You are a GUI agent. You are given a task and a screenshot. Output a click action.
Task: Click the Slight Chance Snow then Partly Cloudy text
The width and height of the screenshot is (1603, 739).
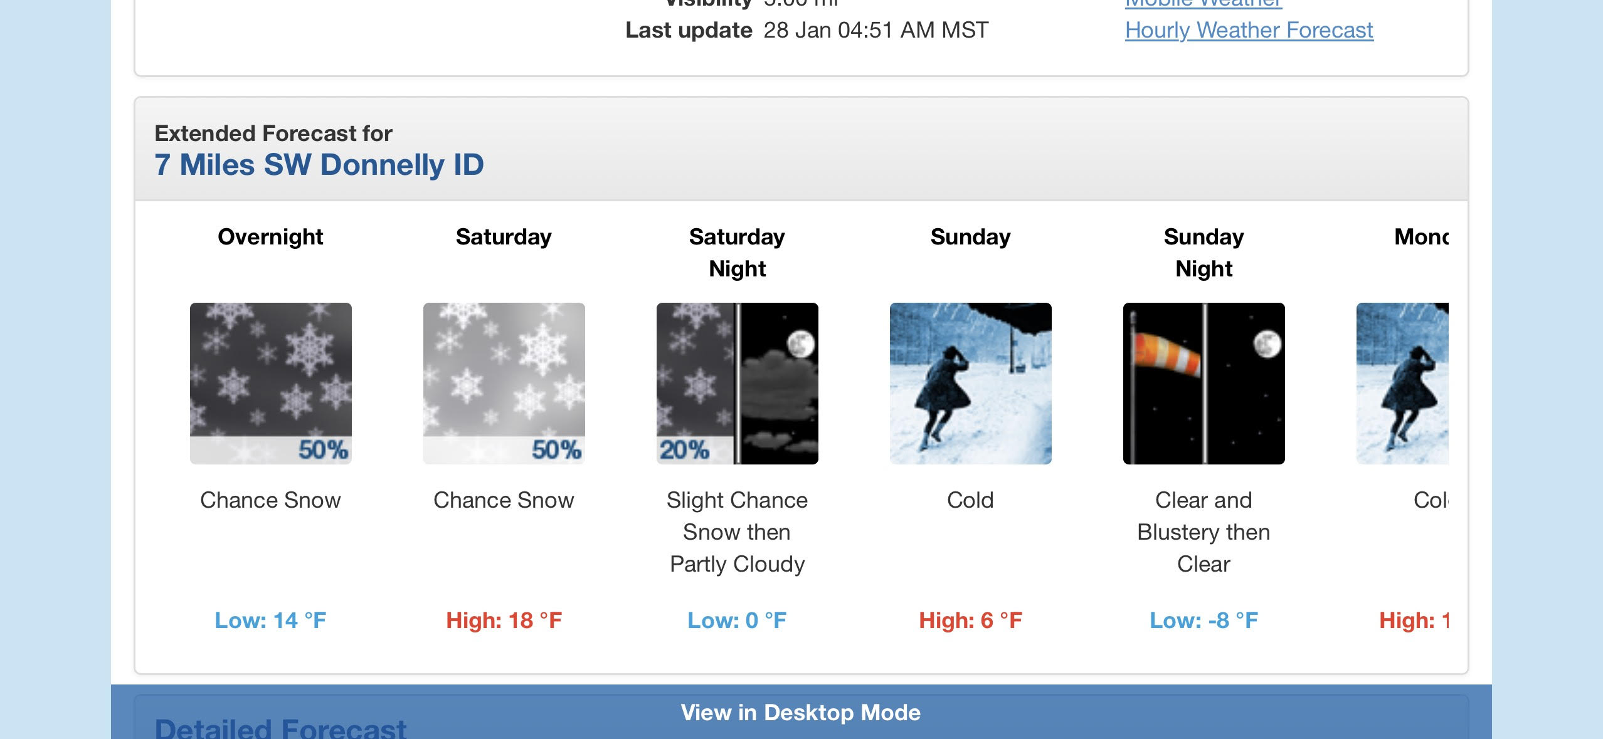click(x=737, y=532)
